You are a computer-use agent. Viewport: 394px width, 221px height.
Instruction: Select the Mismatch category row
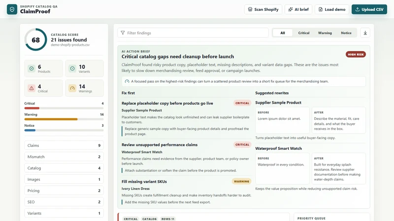coord(64,157)
